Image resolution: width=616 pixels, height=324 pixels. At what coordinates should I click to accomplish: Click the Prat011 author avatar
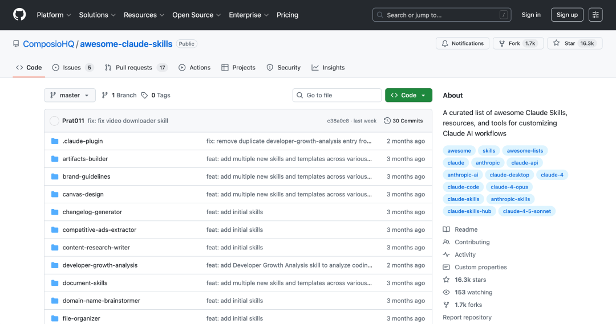55,121
